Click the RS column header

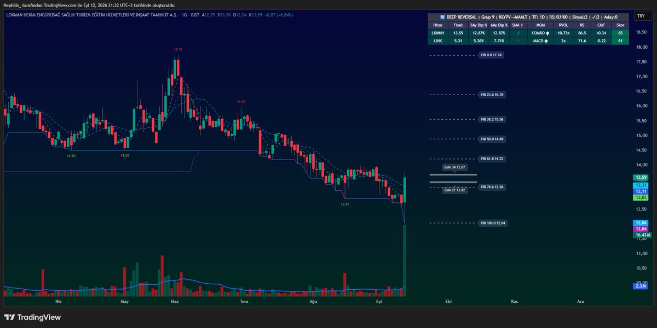click(582, 25)
